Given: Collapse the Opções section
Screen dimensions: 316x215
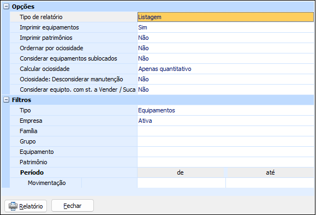Looking at the screenshot, I should pyautogui.click(x=7, y=7).
